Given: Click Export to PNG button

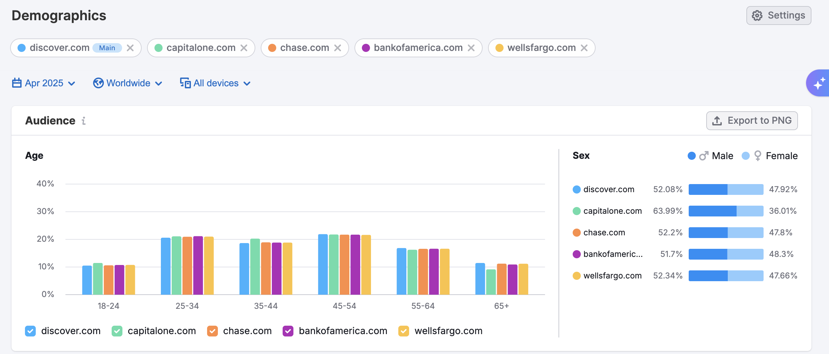Looking at the screenshot, I should (752, 121).
